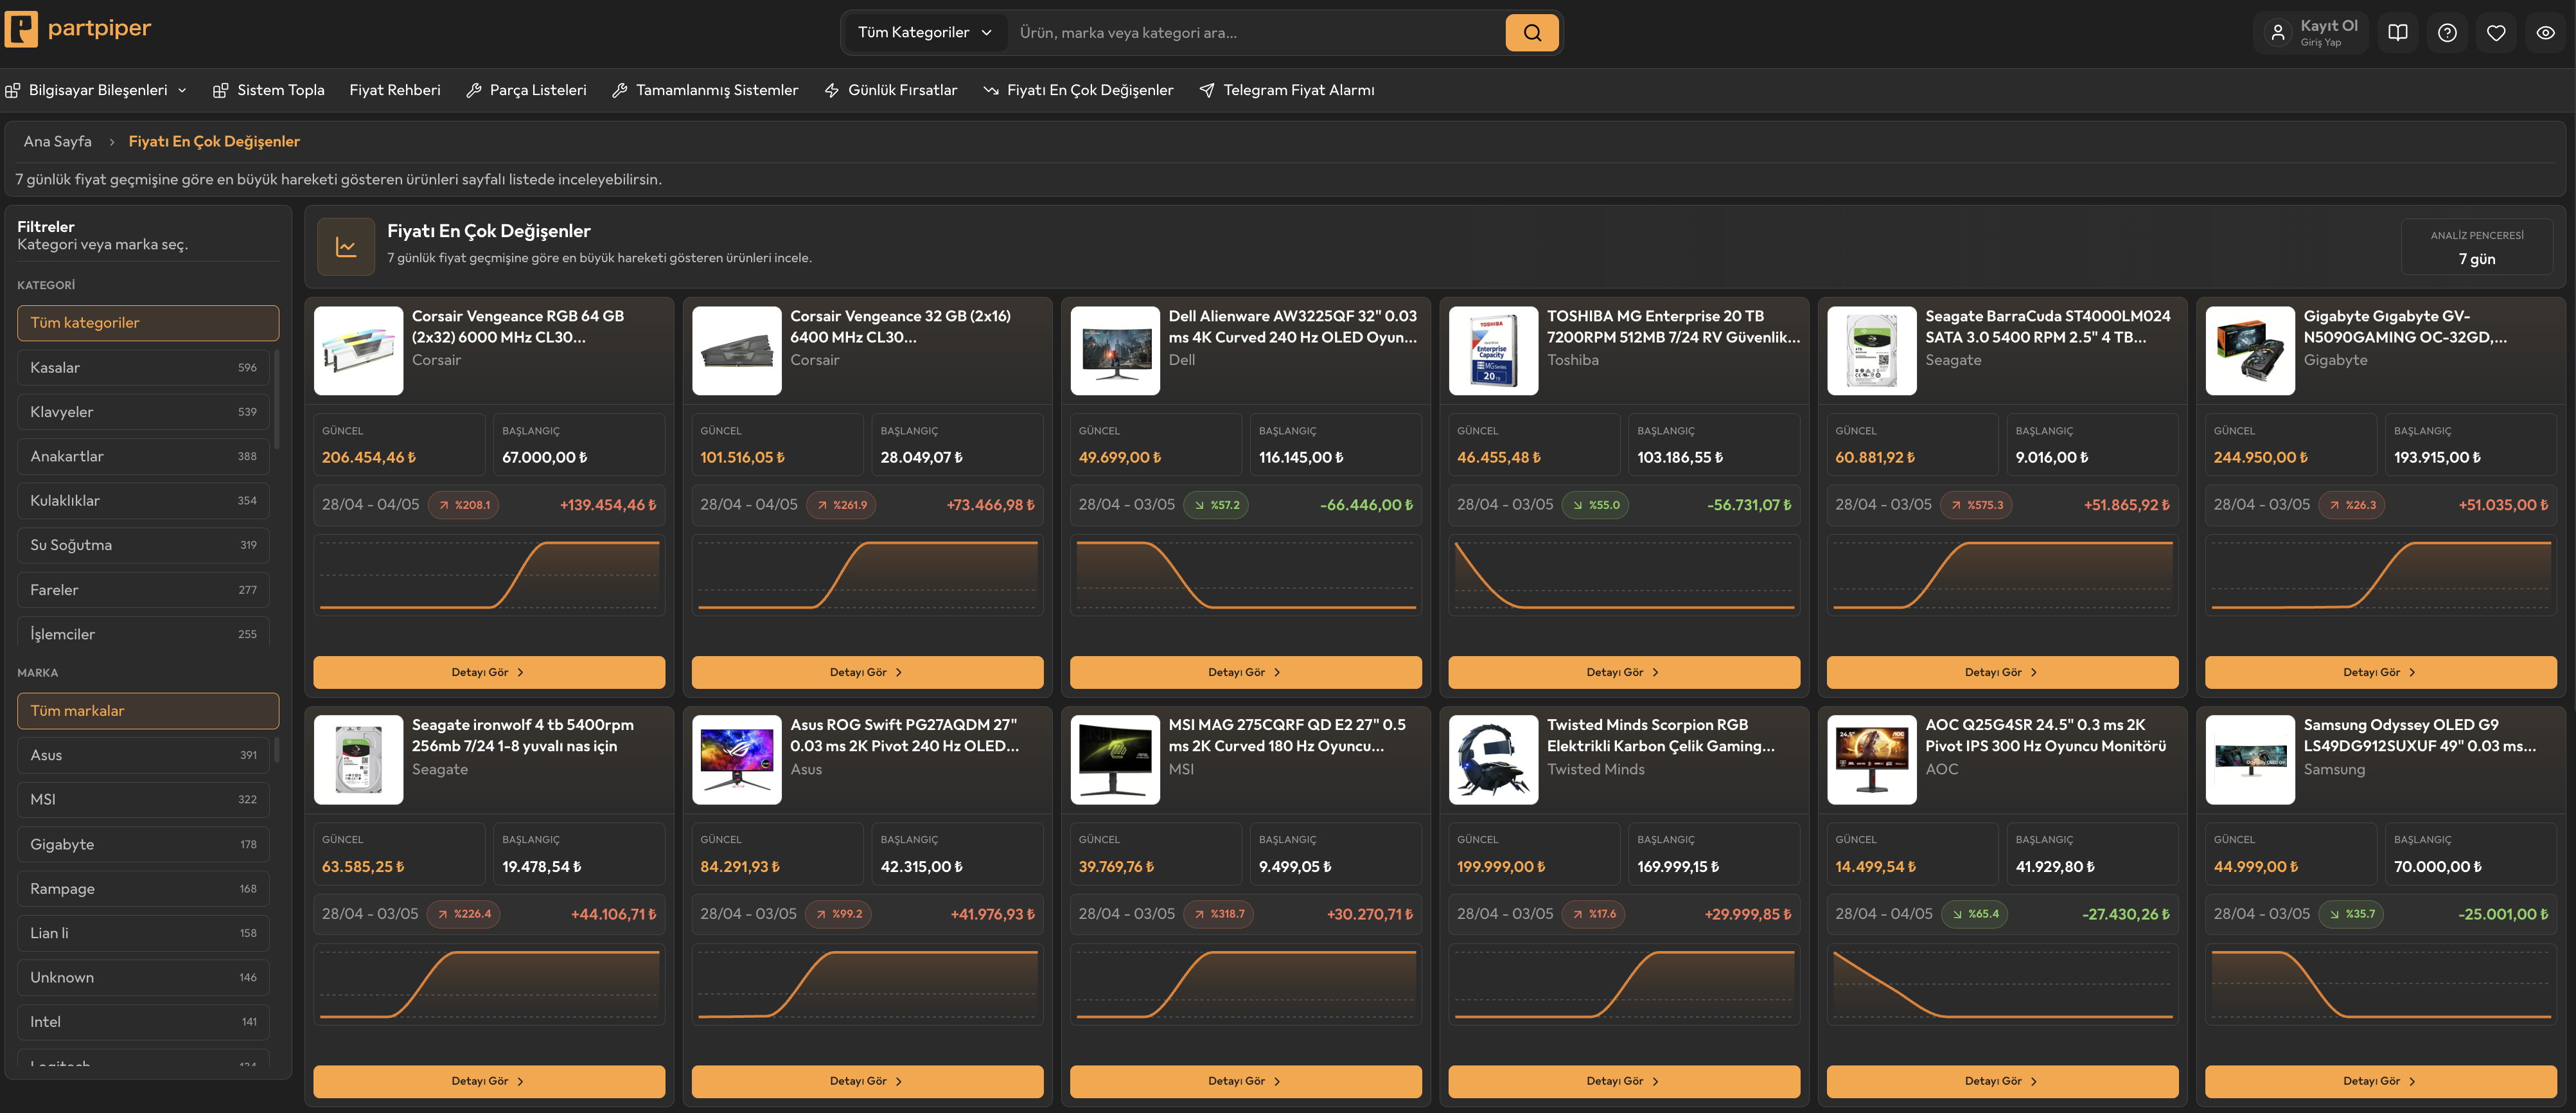Viewport: 2576px width, 1113px height.
Task: Click Kayıt Ol sign-up link
Action: 2328,26
